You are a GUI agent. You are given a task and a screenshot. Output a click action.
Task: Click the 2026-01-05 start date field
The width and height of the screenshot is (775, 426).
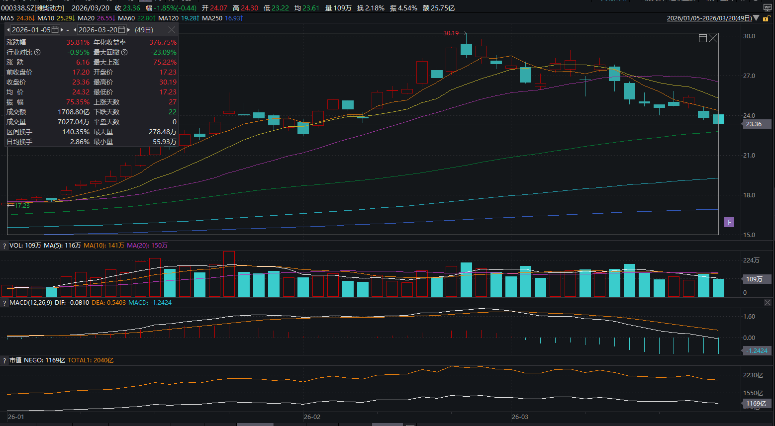(31, 30)
